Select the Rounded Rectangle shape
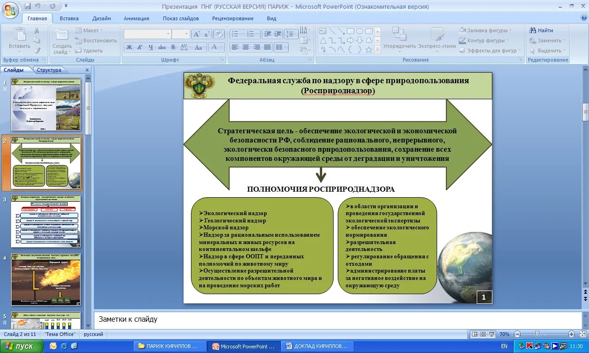589x353 pixels. coord(369,31)
